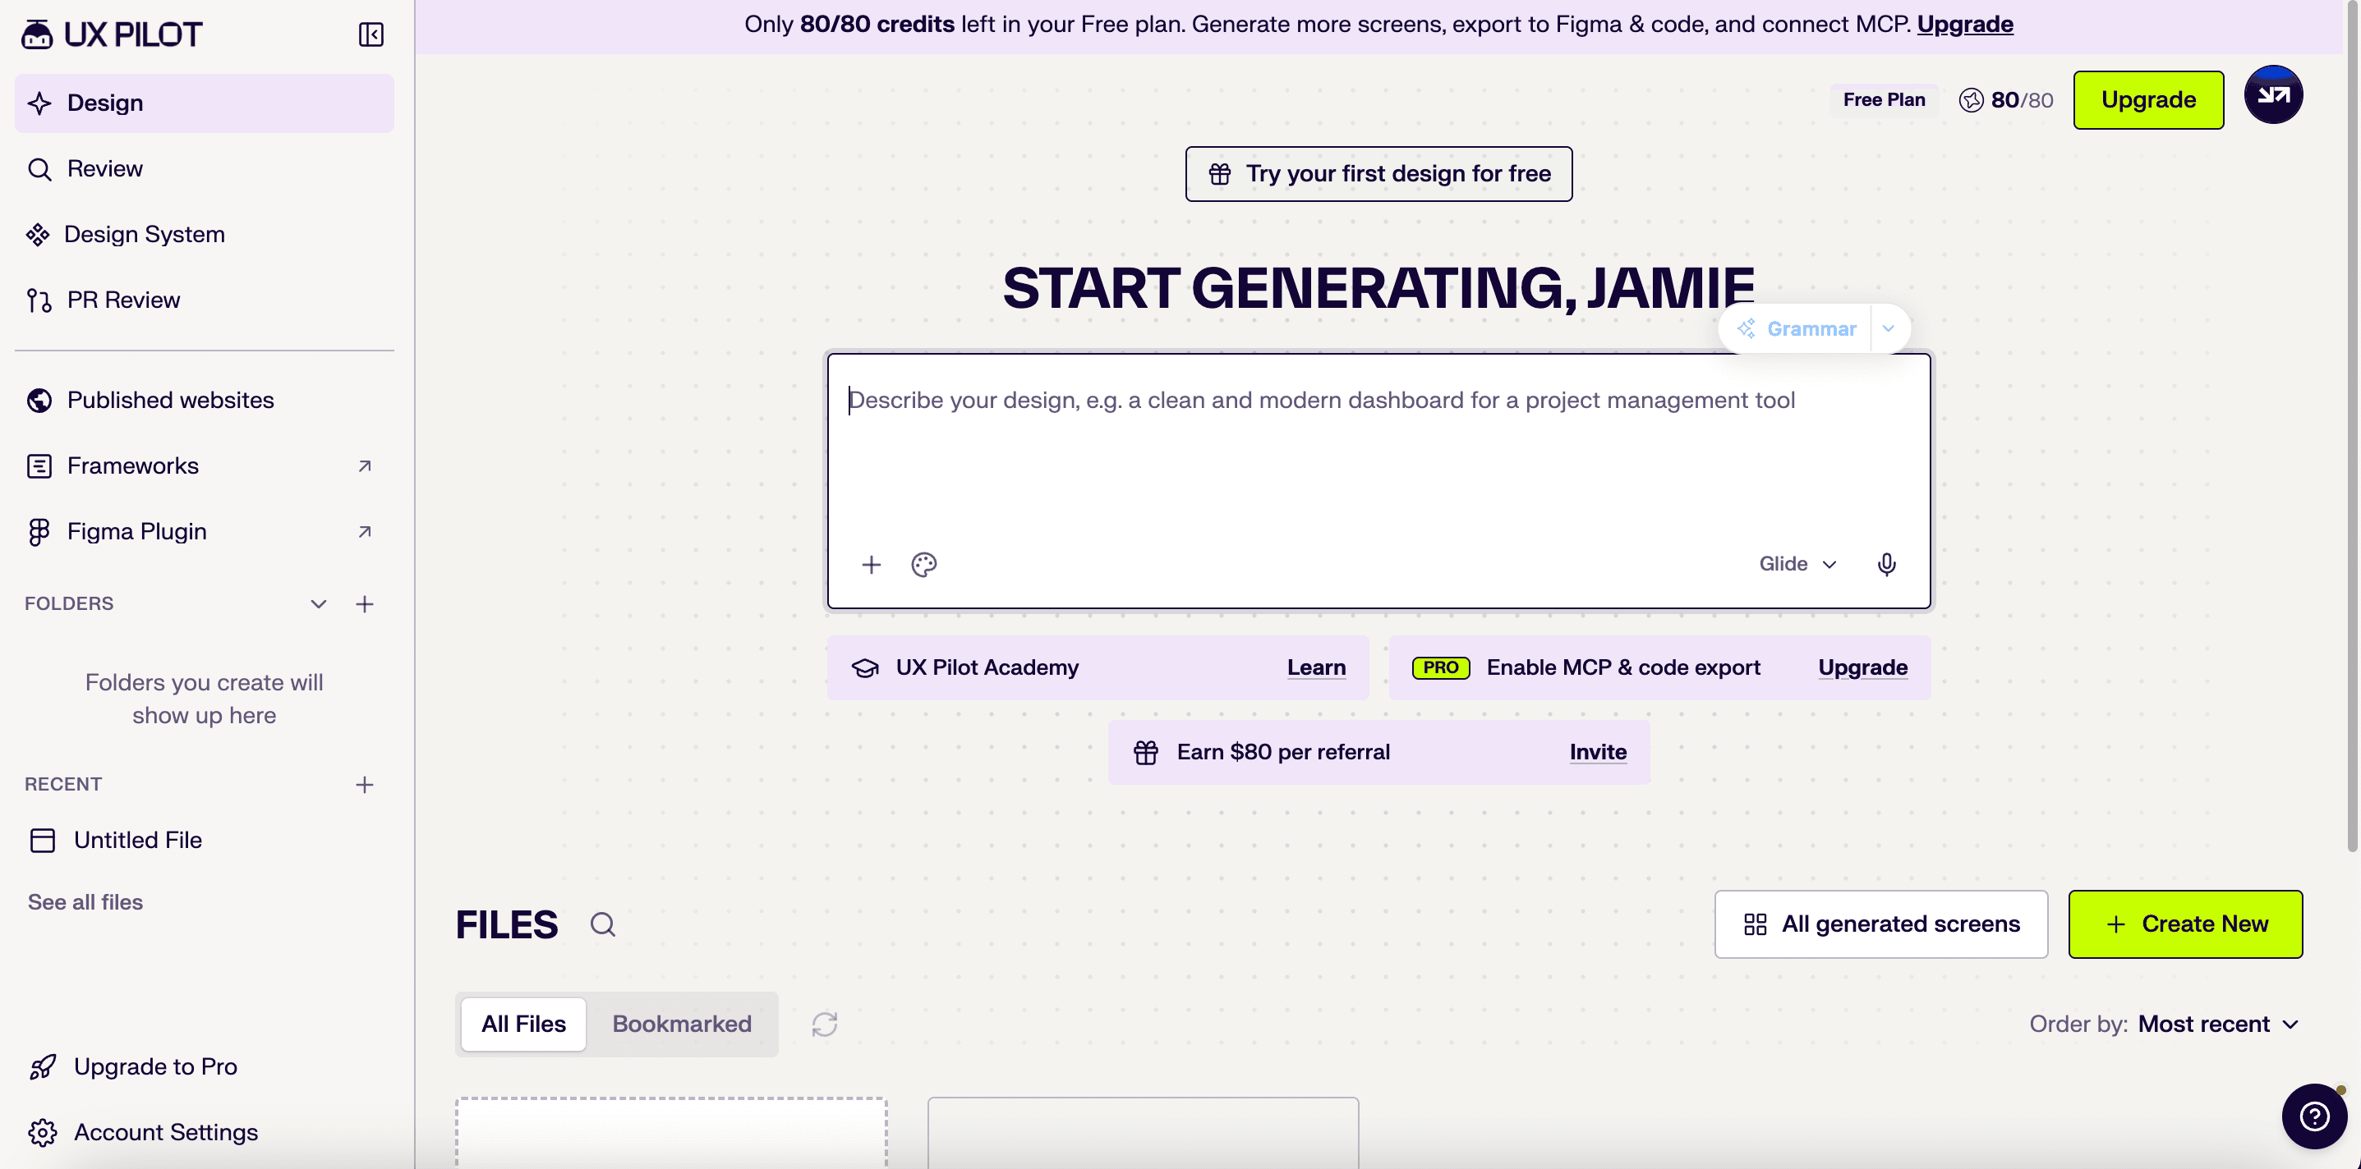
Task: Click the credits coin icon
Action: [x=1972, y=100]
